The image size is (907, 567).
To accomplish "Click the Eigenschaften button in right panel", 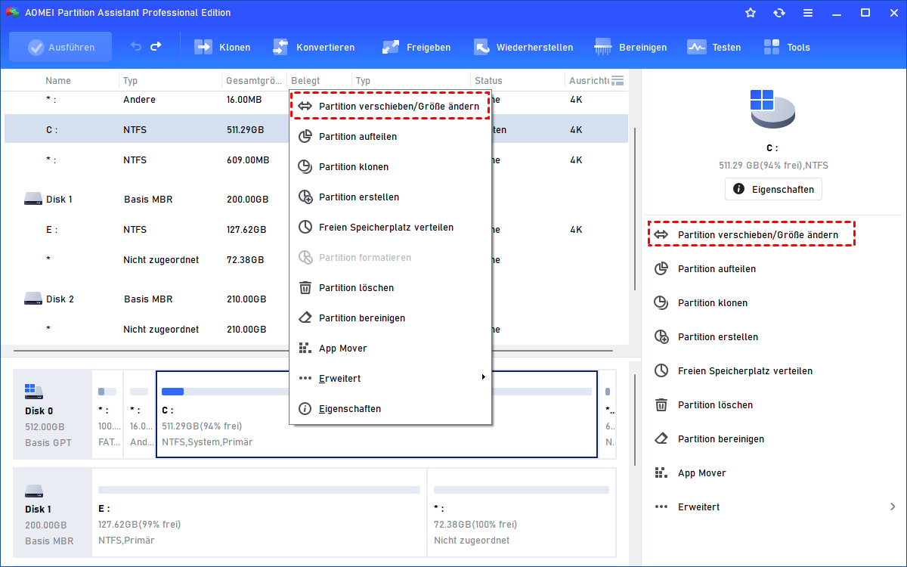I will (773, 189).
